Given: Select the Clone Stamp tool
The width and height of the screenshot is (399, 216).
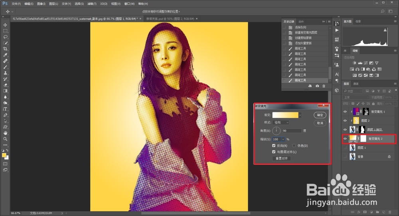Looking at the screenshot, I should click(5, 73).
